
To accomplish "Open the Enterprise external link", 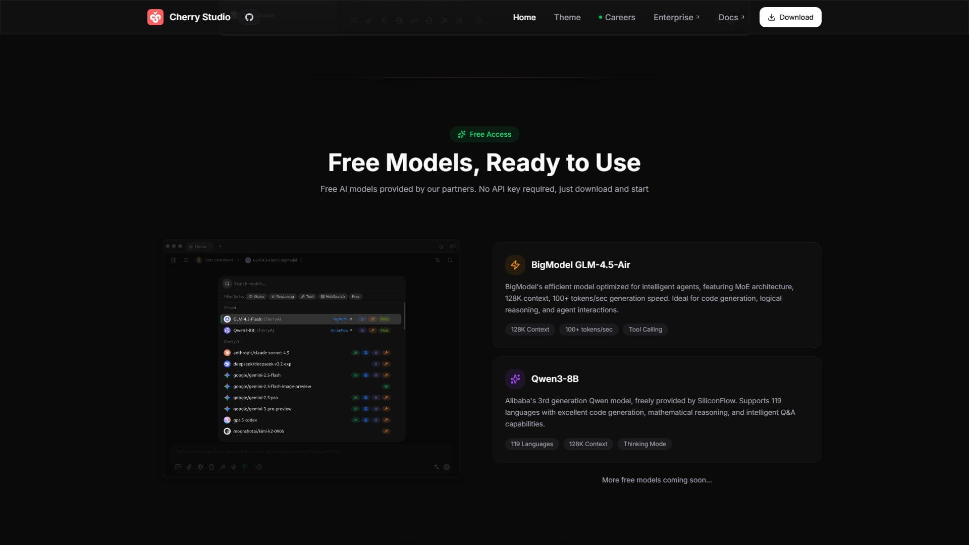I will click(677, 17).
